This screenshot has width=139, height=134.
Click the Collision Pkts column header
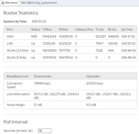coord(84,30)
